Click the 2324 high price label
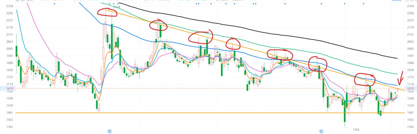Screen dimensions: 417x134 click(117, 7)
